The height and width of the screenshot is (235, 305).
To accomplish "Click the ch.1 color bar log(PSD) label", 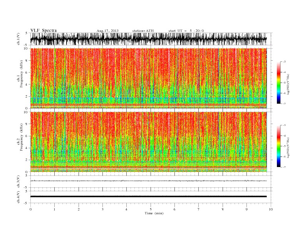I will click(x=288, y=84).
